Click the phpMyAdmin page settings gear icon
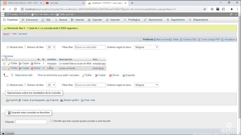Screen dimensions: 241x135 click(x=231, y=14)
